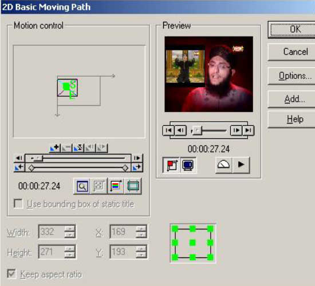The height and width of the screenshot is (286, 315).
Task: Click the add key frame icon
Action: (54, 148)
